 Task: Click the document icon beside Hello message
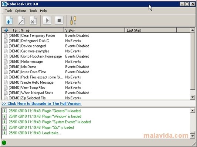pyautogui.click(x=6, y=62)
